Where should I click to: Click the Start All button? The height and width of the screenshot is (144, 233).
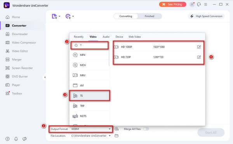(x=211, y=132)
